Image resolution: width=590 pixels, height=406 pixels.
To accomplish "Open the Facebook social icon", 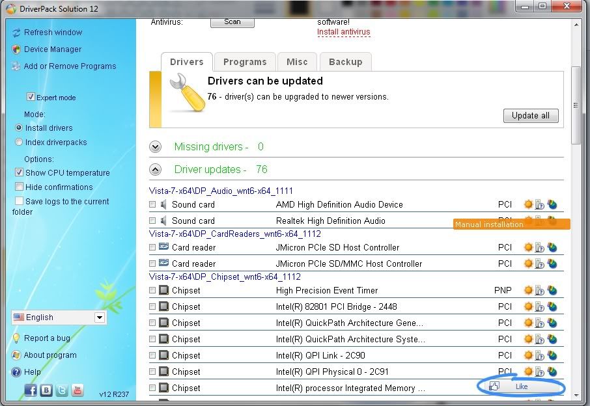I will coord(31,390).
